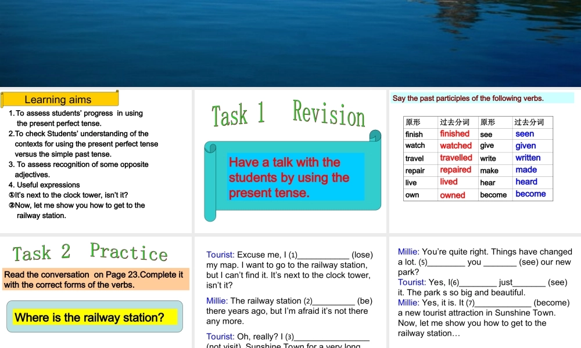Open the Learning aims slide thumbnail
Image resolution: width=581 pixels, height=348 pixels.
pos(96,161)
